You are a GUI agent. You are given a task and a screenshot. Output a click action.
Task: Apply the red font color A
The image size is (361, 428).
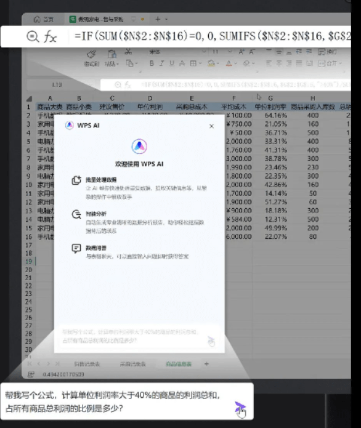229,63
